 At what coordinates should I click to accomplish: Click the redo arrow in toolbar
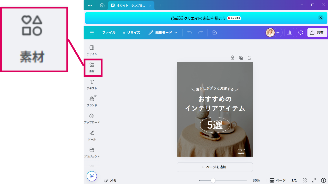tap(200, 32)
